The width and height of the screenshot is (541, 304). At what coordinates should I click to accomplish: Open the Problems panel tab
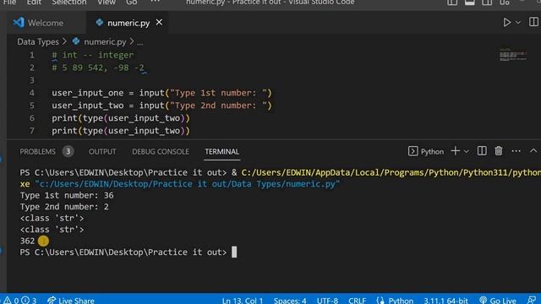tap(37, 152)
